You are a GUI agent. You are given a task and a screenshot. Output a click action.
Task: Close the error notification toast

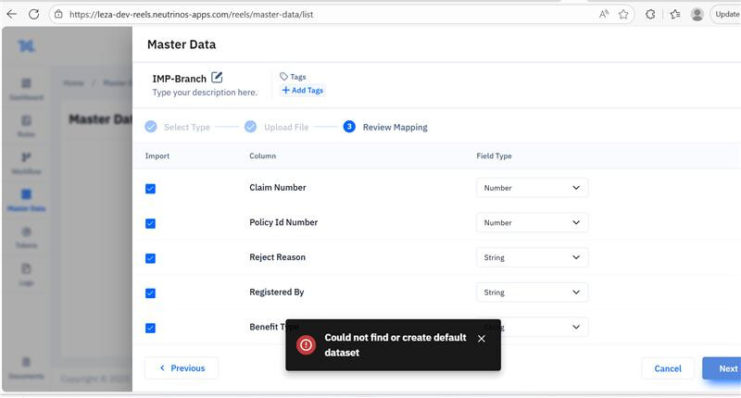(x=481, y=339)
